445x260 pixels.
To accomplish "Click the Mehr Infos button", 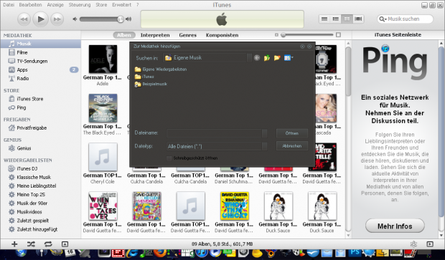I will tap(395, 226).
